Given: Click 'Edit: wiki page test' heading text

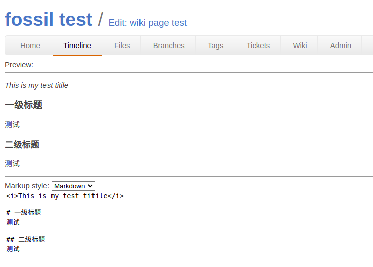Looking at the screenshot, I should click(148, 23).
